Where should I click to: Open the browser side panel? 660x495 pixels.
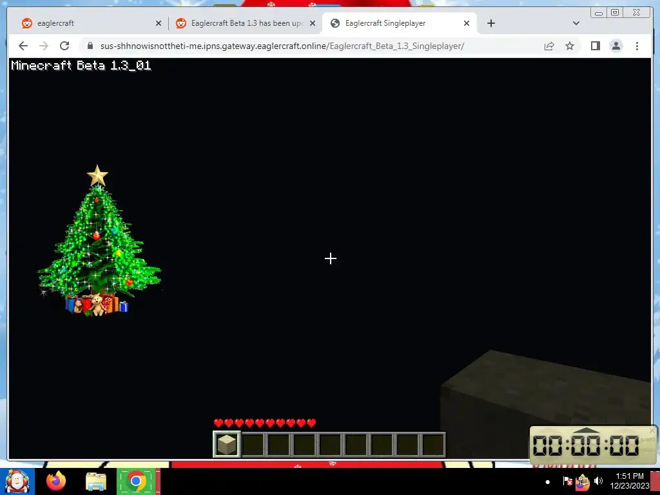pos(595,46)
